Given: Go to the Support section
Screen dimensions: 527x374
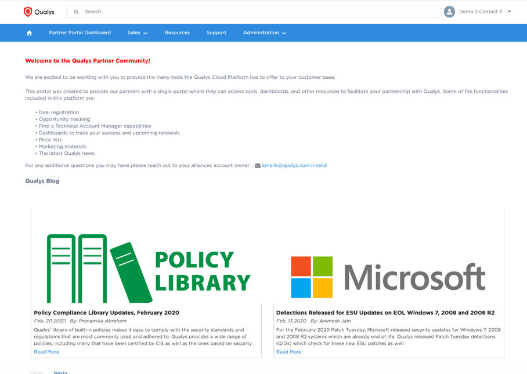Looking at the screenshot, I should tap(216, 32).
